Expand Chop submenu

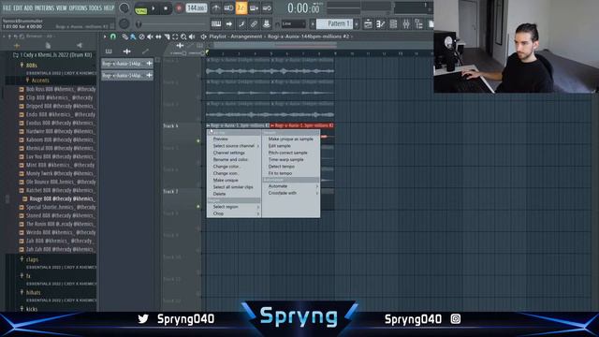pos(233,213)
